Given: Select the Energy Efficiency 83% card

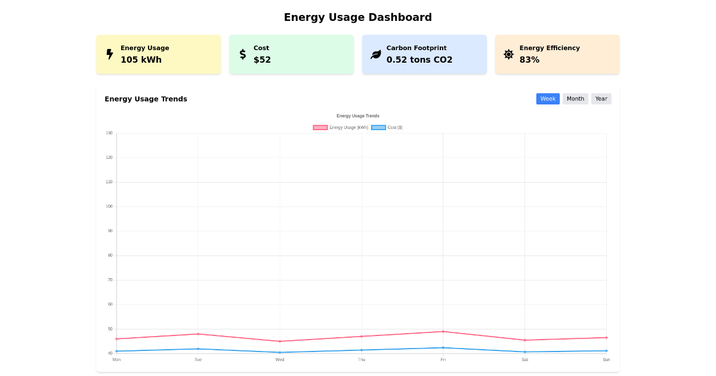Looking at the screenshot, I should pos(557,54).
